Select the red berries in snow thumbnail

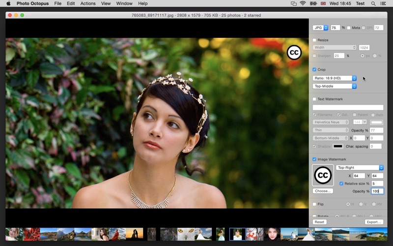(x=254, y=234)
